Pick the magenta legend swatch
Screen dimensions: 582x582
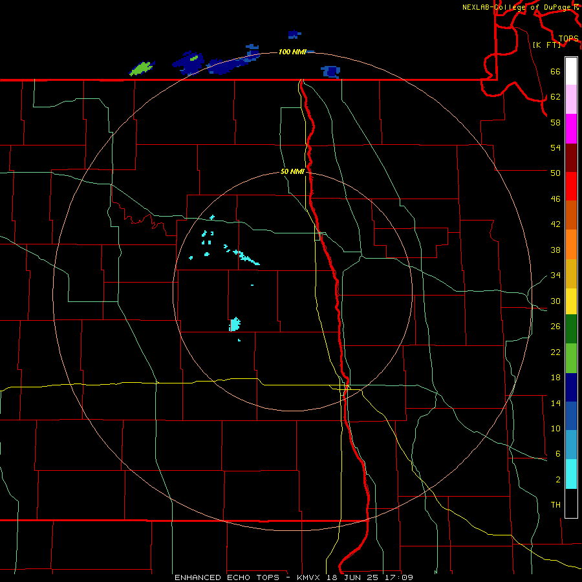[571, 129]
